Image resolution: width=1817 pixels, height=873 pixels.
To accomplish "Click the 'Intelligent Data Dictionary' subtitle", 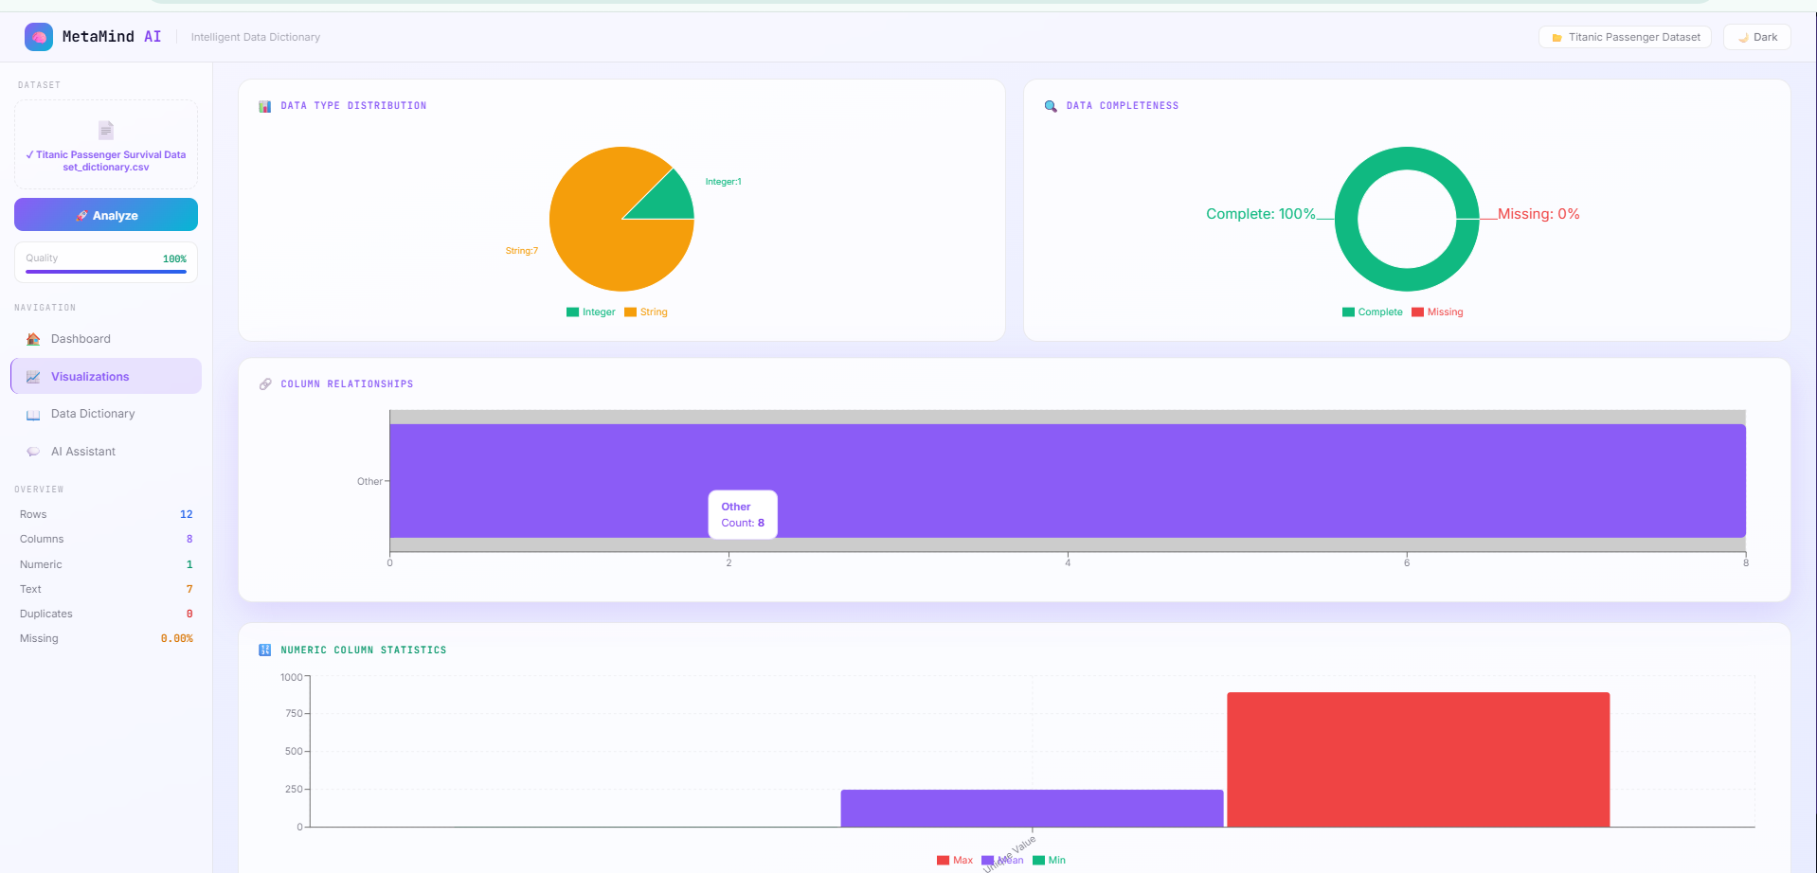I will tap(256, 38).
